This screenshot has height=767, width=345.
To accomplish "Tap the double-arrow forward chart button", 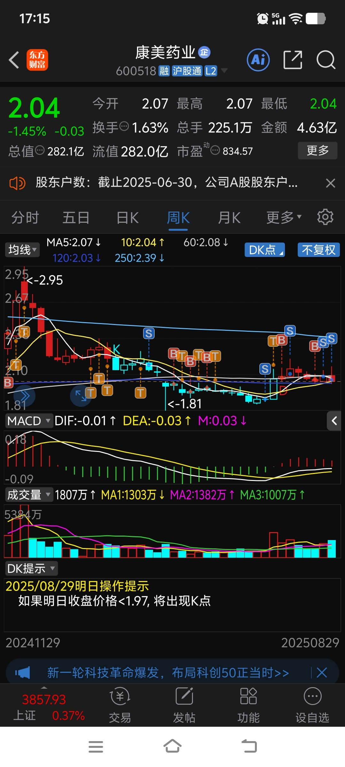I will [25, 396].
